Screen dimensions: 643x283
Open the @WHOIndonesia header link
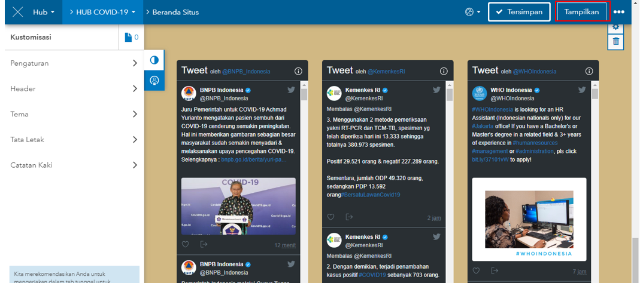tap(535, 71)
